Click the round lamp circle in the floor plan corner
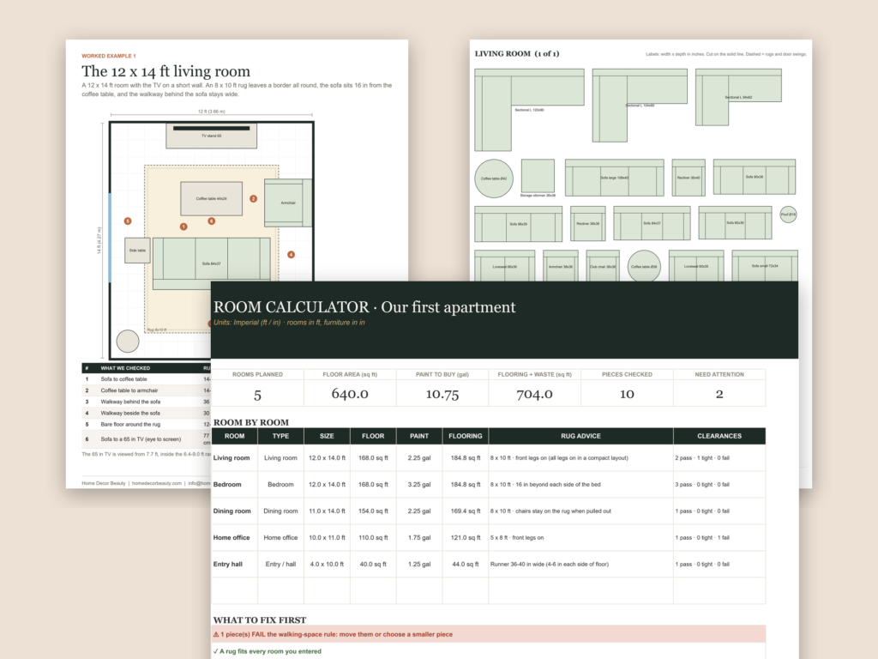Viewport: 878px width, 659px height. pyautogui.click(x=128, y=342)
